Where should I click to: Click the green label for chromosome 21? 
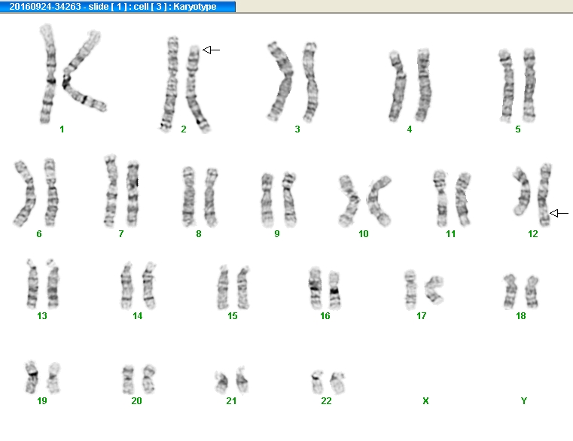[231, 401]
